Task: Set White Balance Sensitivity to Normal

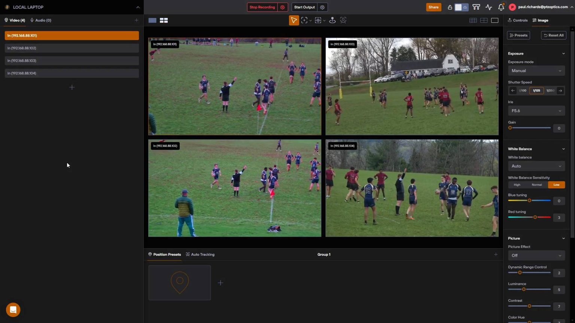Action: pos(537,185)
